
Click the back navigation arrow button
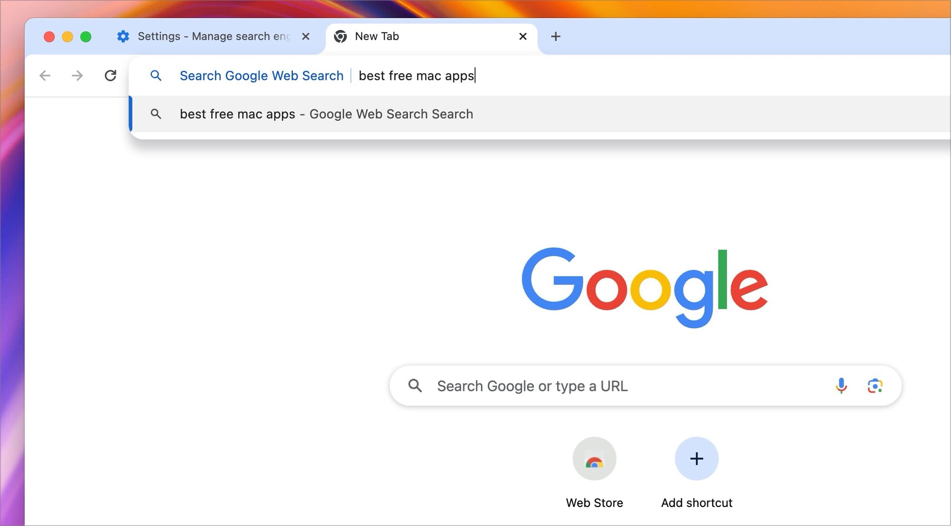[x=45, y=76]
